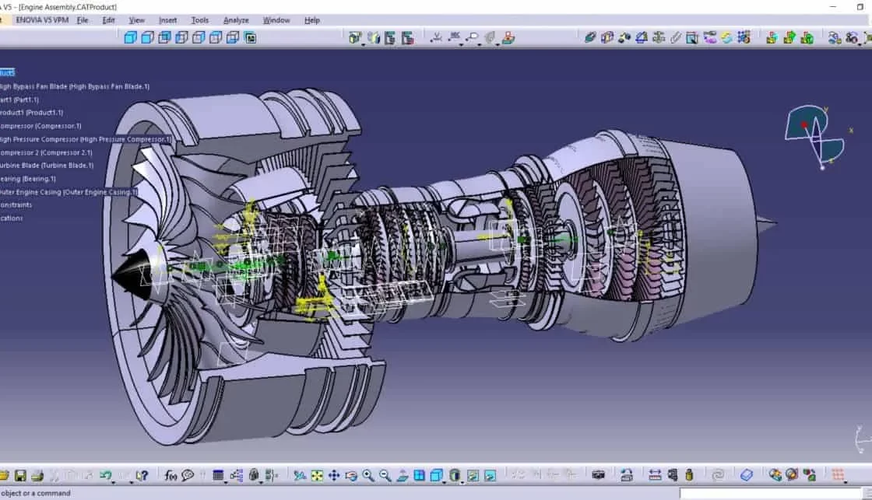Click the Manipulation hand icon near top center

click(x=508, y=38)
